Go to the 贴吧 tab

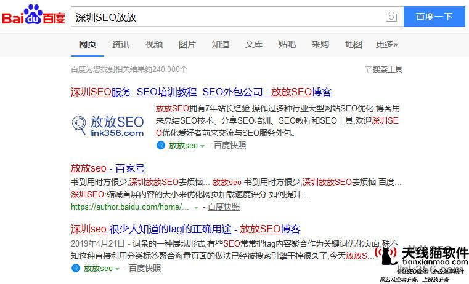287,44
